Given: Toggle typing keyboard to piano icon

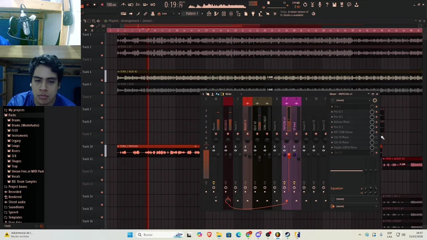Looking at the screenshot, I should [x=123, y=14].
